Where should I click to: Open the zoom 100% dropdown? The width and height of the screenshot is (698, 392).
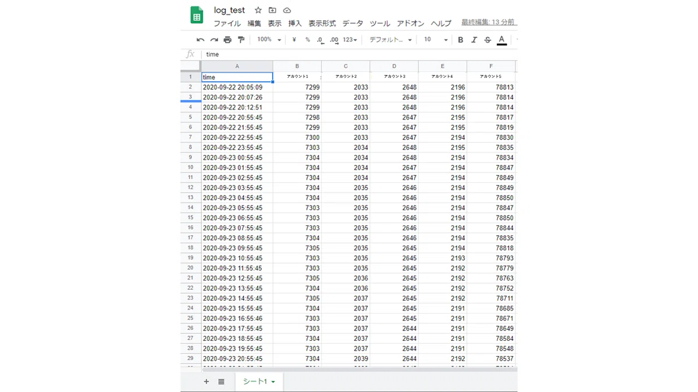pyautogui.click(x=269, y=39)
